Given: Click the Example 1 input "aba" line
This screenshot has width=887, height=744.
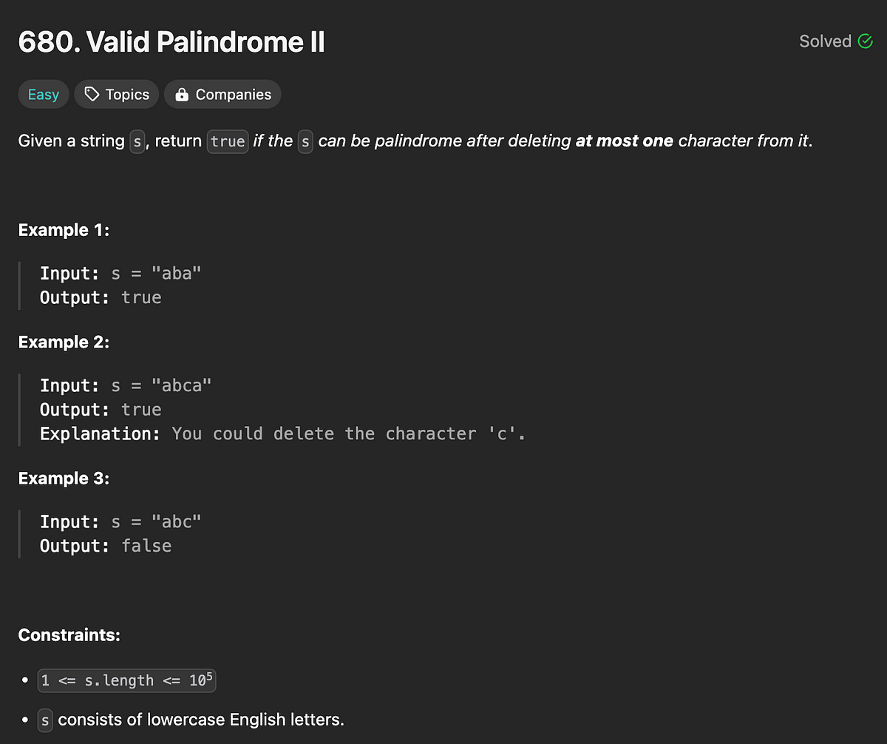Looking at the screenshot, I should [120, 273].
